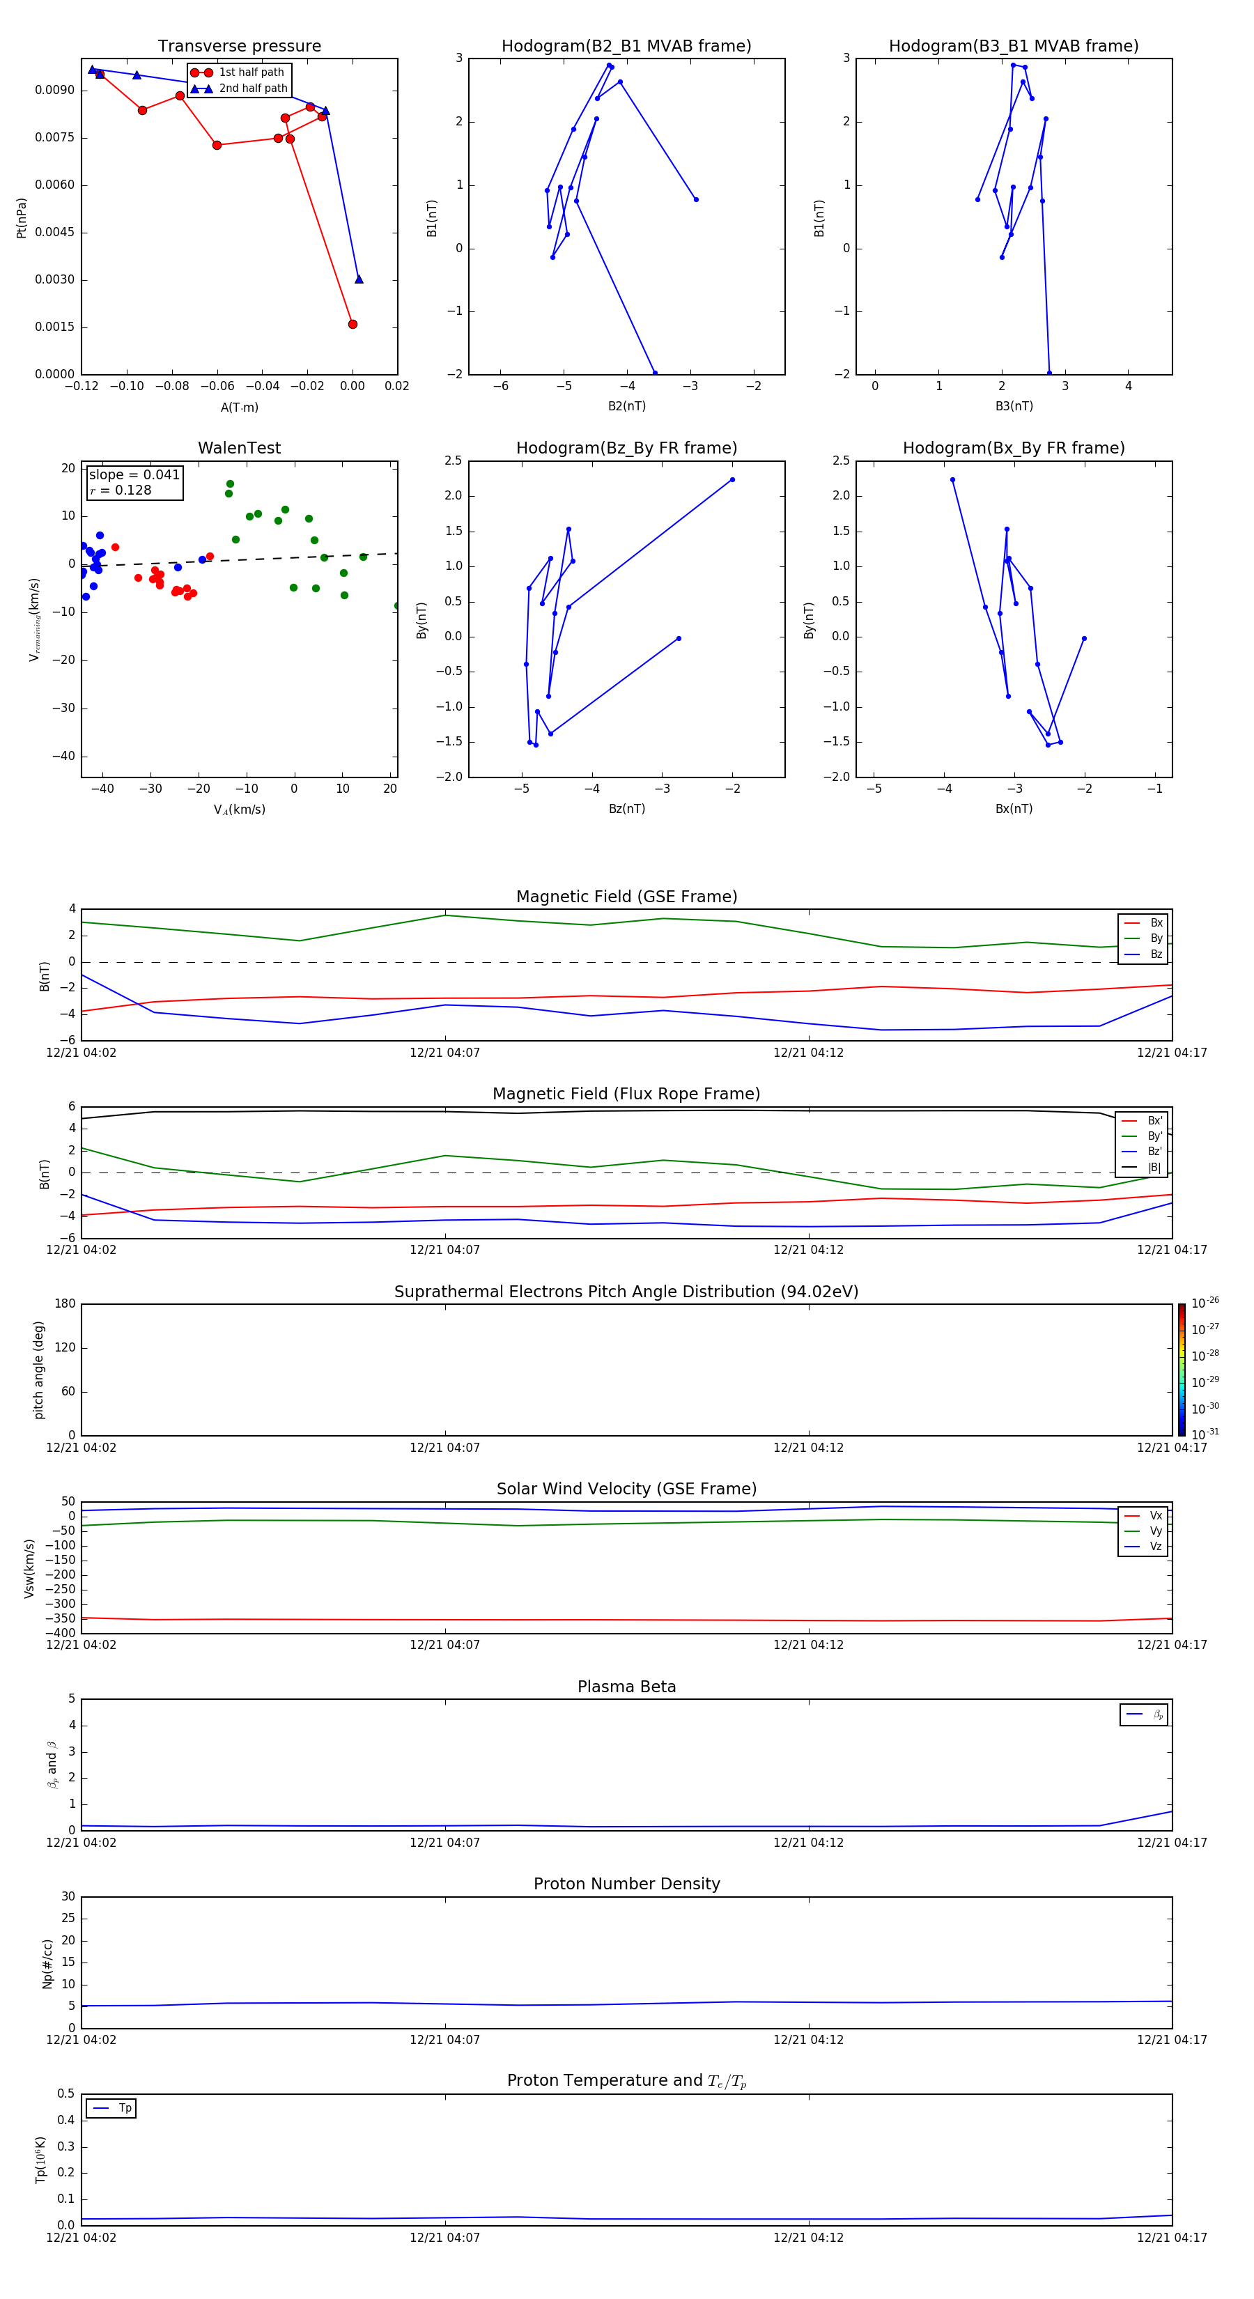The height and width of the screenshot is (2299, 1254).
Task: Click '12/21 04:12' tick under GSE magnetic field panel
Action: 809,1052
